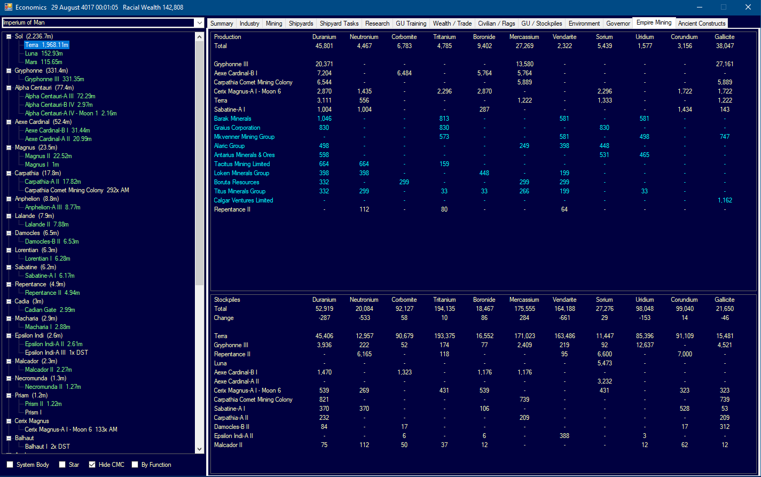Click Graius Corporation production row
The image size is (761, 477).
(x=237, y=128)
